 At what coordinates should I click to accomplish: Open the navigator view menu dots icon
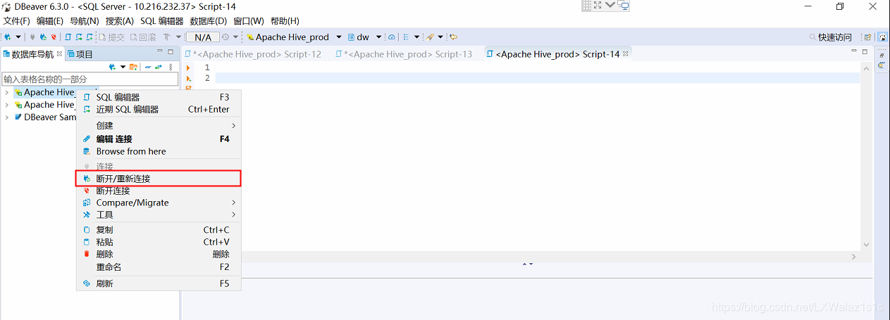(x=171, y=67)
